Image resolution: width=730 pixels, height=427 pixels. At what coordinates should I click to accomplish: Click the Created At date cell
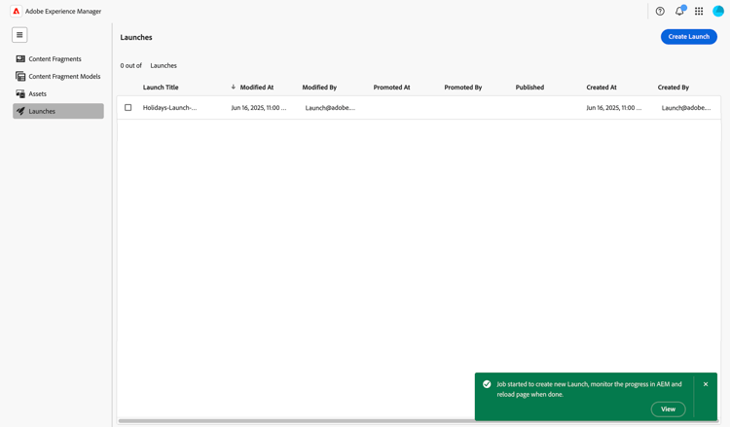[614, 107]
